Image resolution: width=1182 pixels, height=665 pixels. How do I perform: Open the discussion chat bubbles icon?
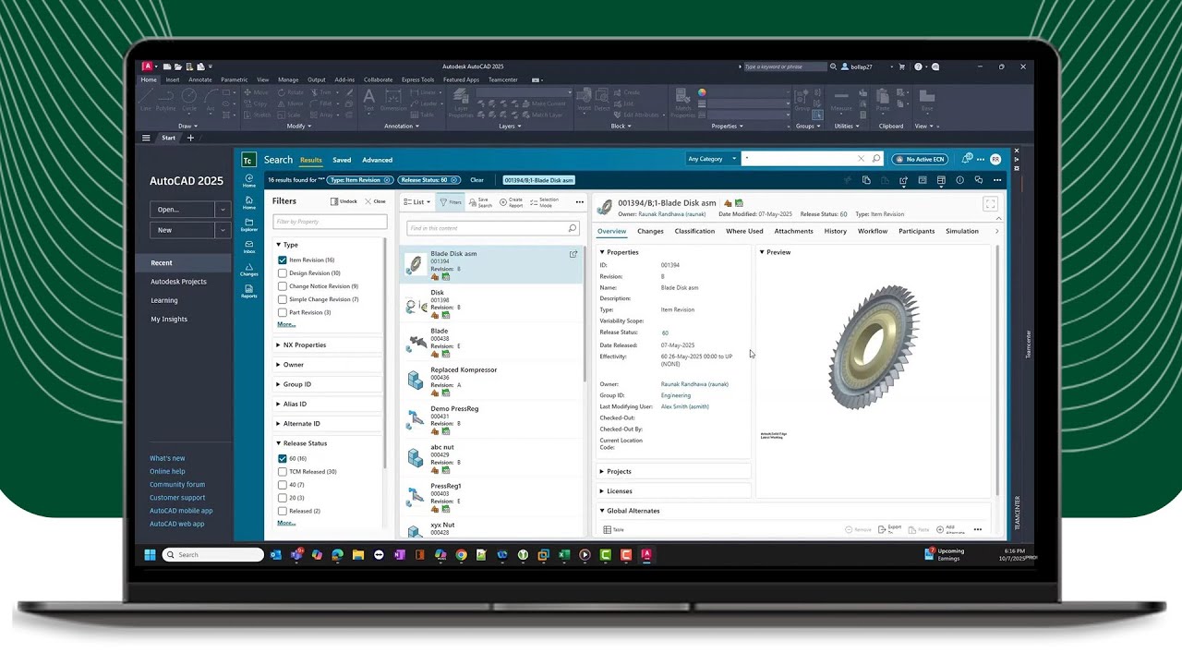pos(979,180)
